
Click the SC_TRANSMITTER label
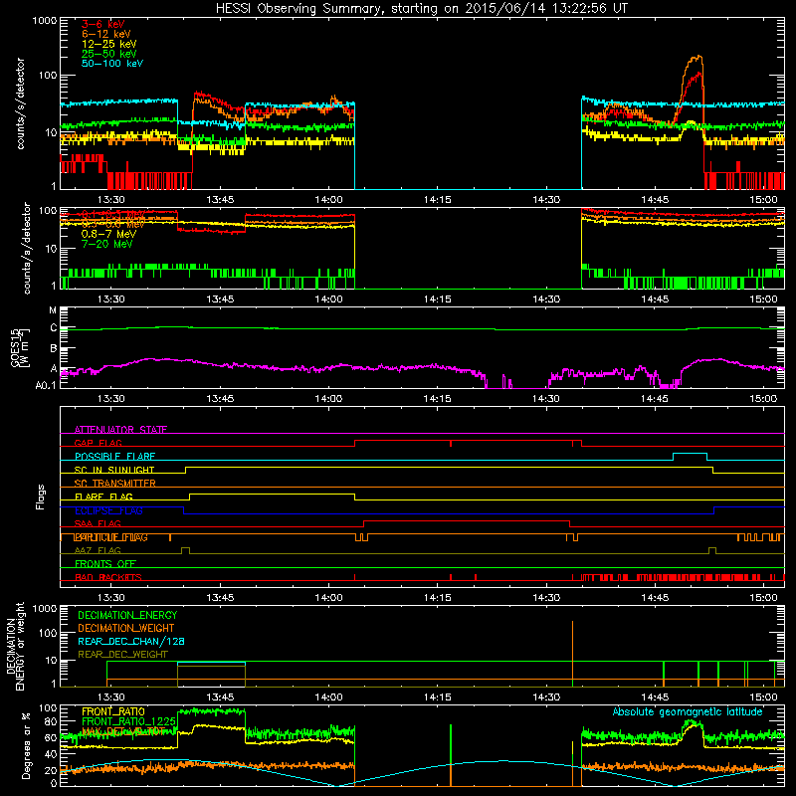pos(114,484)
